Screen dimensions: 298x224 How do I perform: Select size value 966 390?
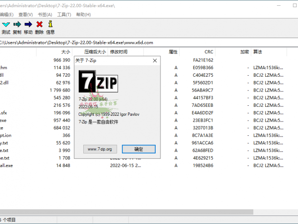point(62,60)
